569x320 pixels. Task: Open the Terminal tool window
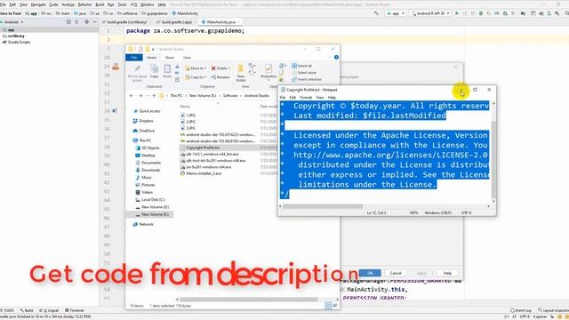pyautogui.click(x=75, y=310)
